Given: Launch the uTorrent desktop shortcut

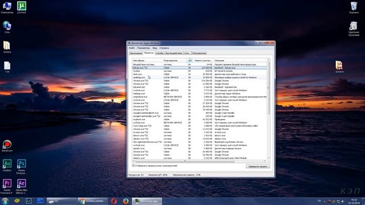Looking at the screenshot, I should pos(22,7).
